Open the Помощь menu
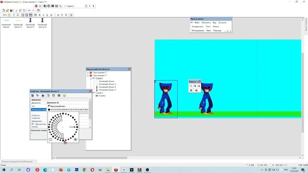This screenshot has height=173, width=308. point(217,31)
